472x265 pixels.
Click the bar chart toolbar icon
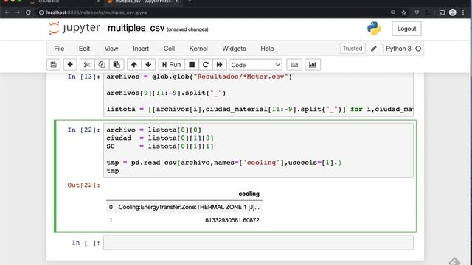click(313, 65)
